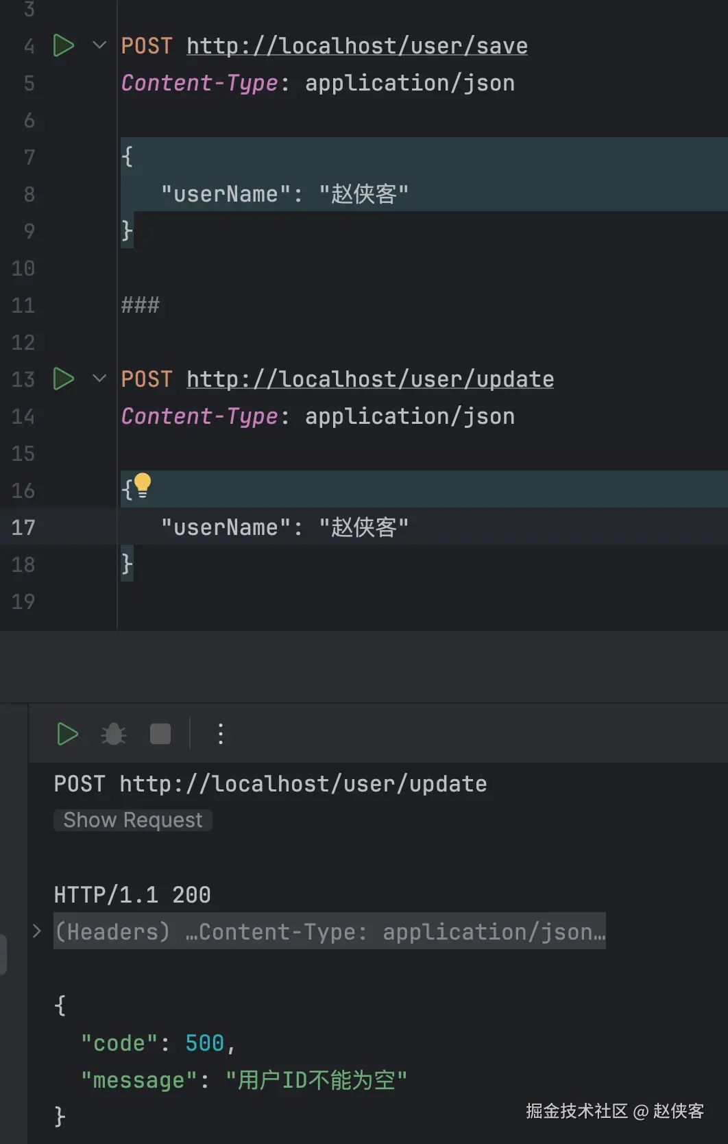Click the HTTP/1.1 200 status line

(x=132, y=895)
